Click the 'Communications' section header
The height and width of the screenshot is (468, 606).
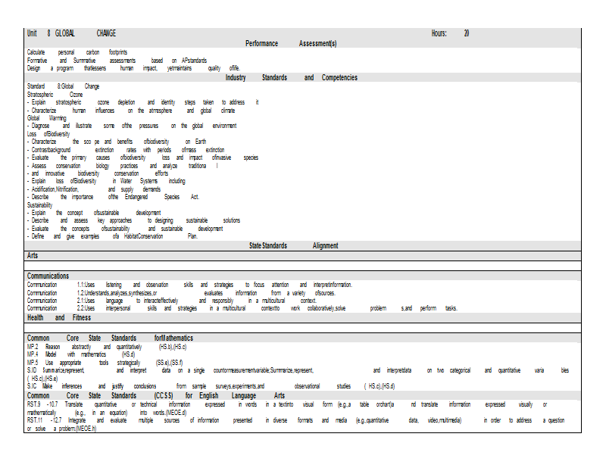pyautogui.click(x=48, y=276)
